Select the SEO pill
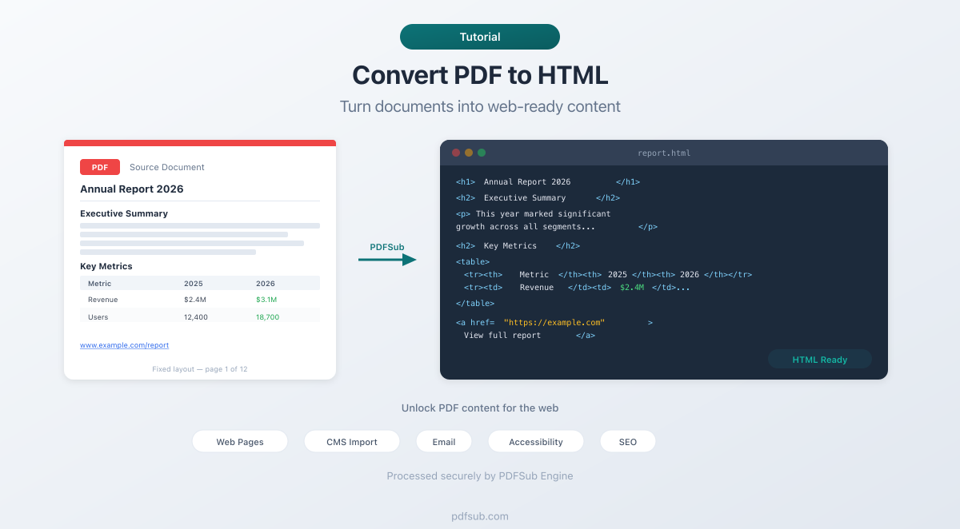This screenshot has width=960, height=529. click(x=628, y=441)
